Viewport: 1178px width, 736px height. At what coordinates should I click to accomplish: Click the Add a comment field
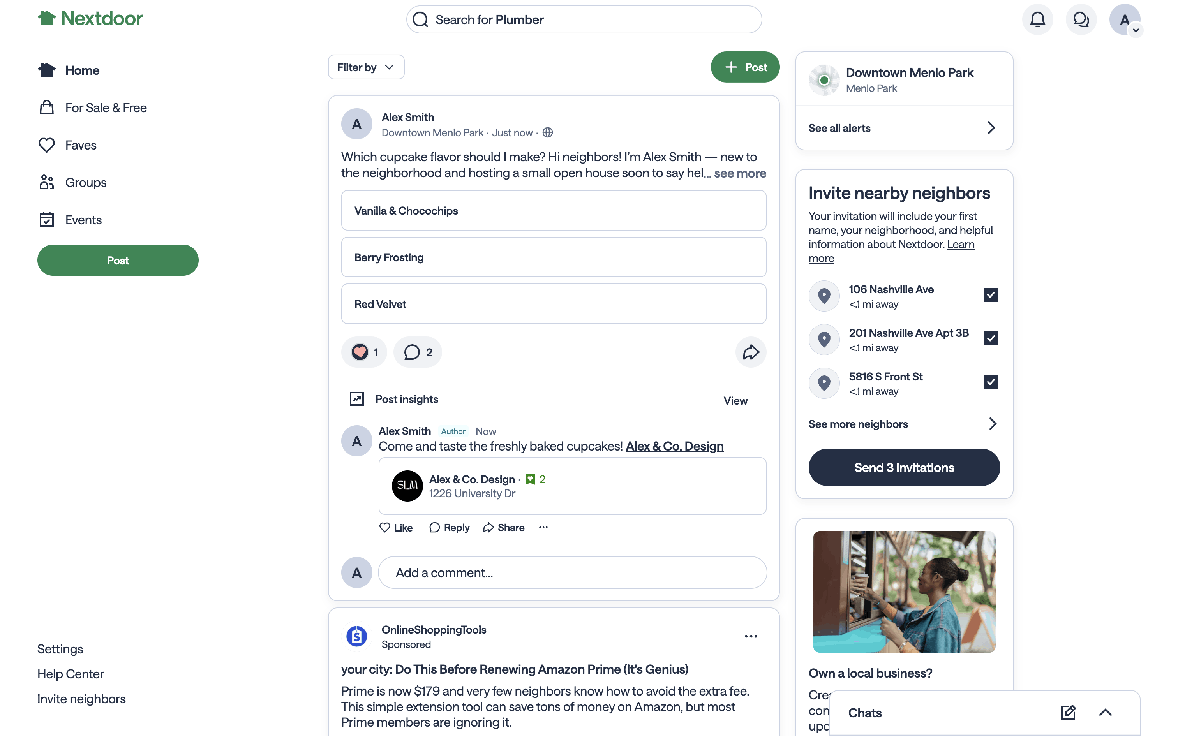(x=572, y=572)
